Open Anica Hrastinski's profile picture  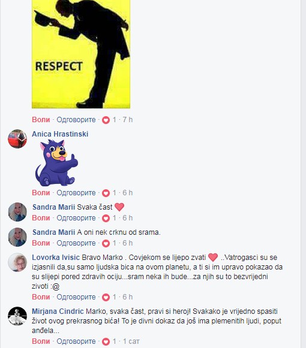(x=17, y=139)
